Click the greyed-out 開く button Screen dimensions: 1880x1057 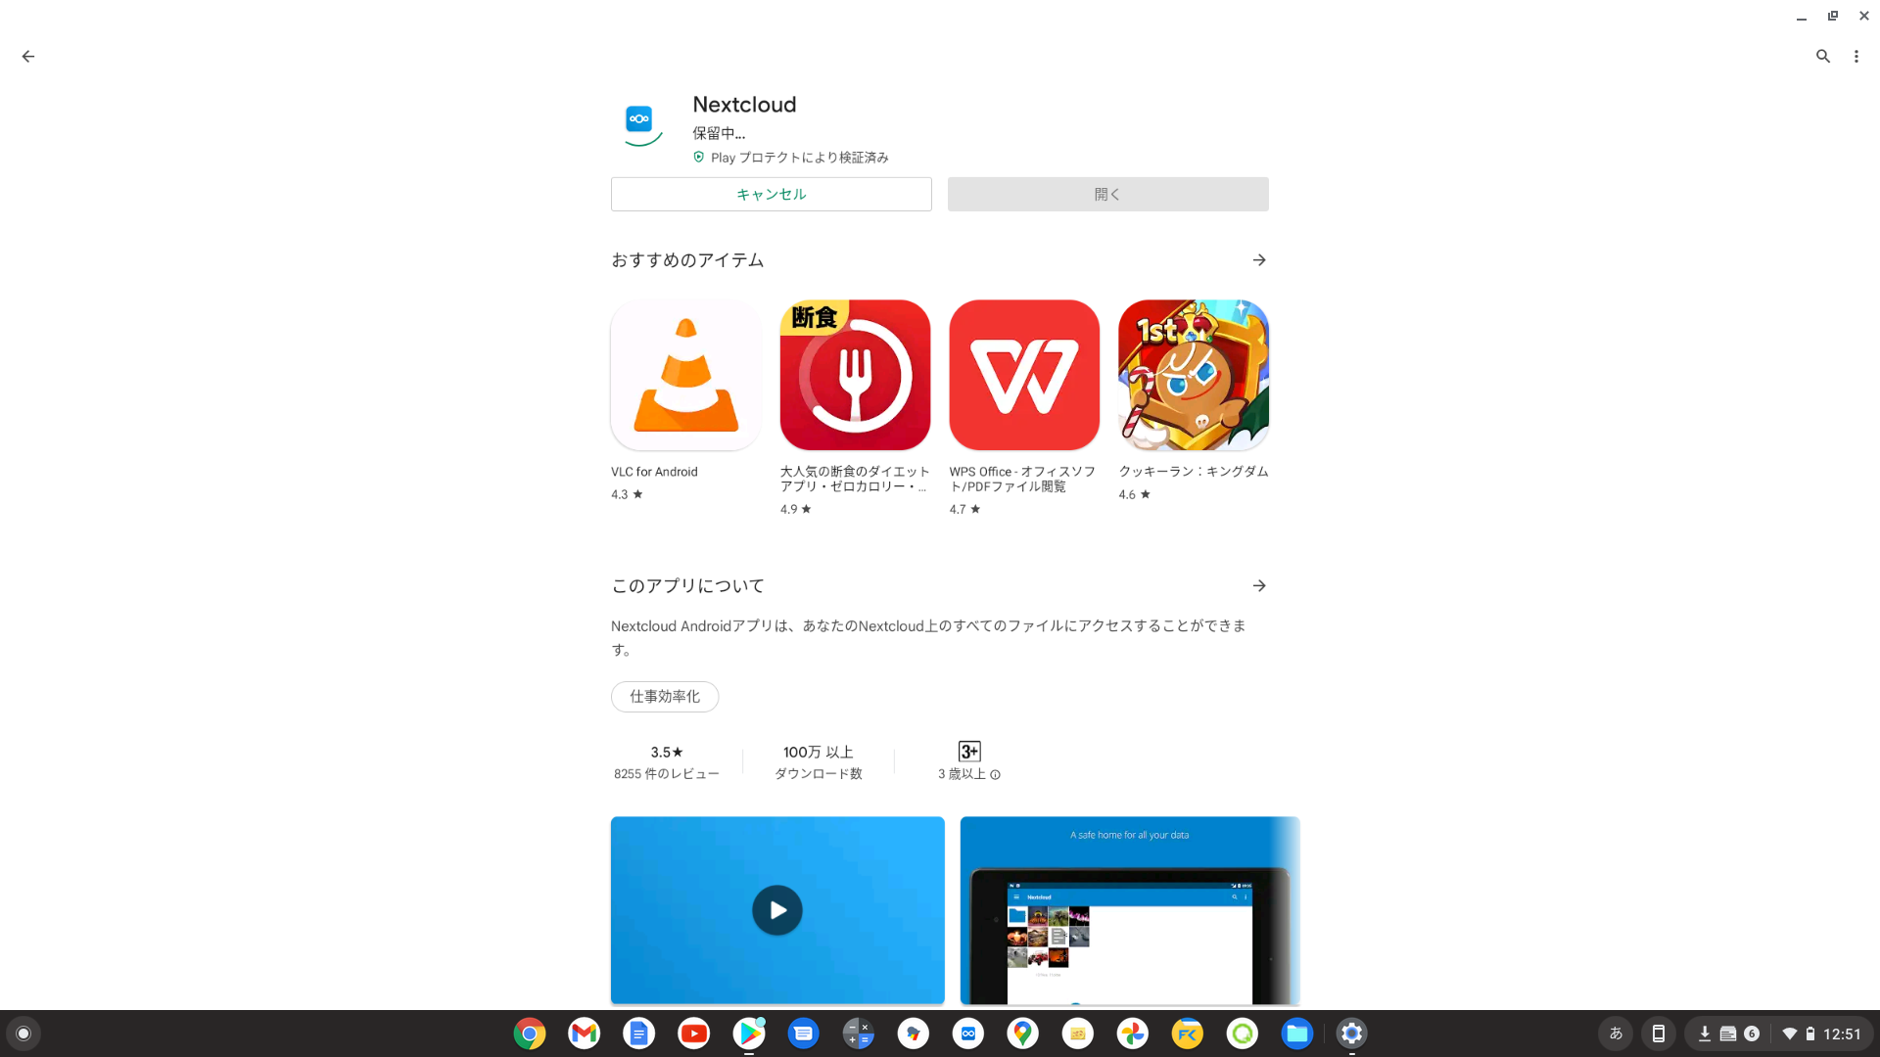coord(1107,195)
